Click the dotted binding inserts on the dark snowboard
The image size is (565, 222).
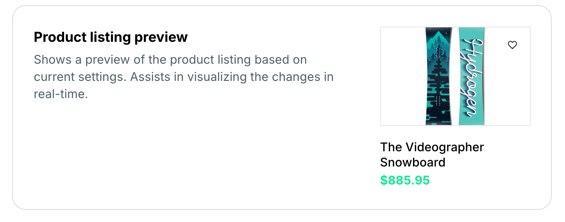(438, 101)
